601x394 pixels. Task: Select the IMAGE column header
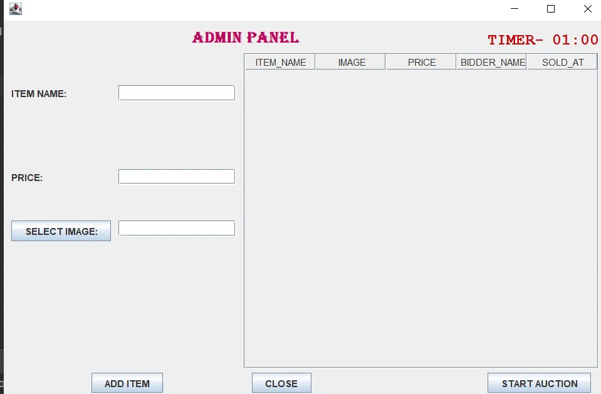[350, 61]
